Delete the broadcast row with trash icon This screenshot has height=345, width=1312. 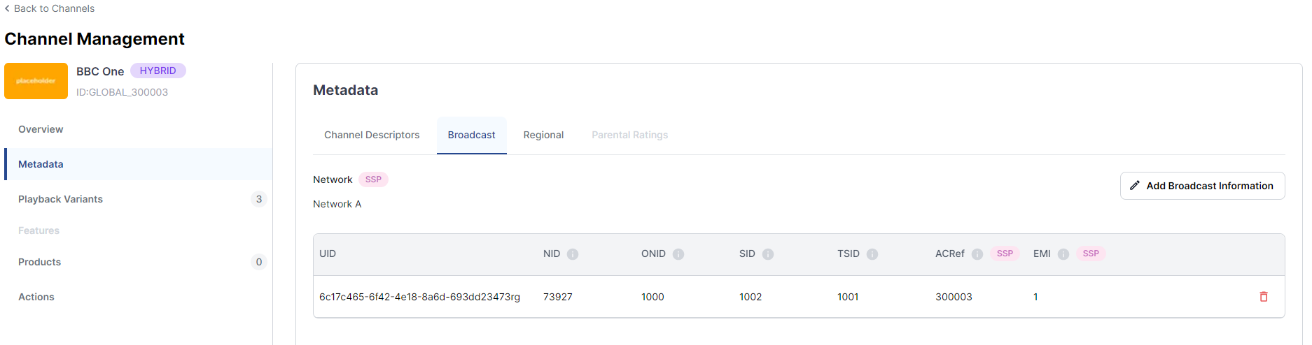click(1264, 297)
